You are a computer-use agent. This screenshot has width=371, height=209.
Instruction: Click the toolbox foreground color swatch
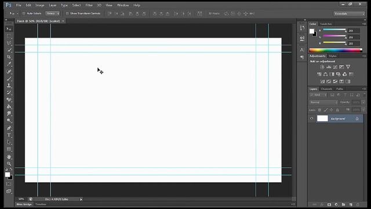[x=8, y=175]
